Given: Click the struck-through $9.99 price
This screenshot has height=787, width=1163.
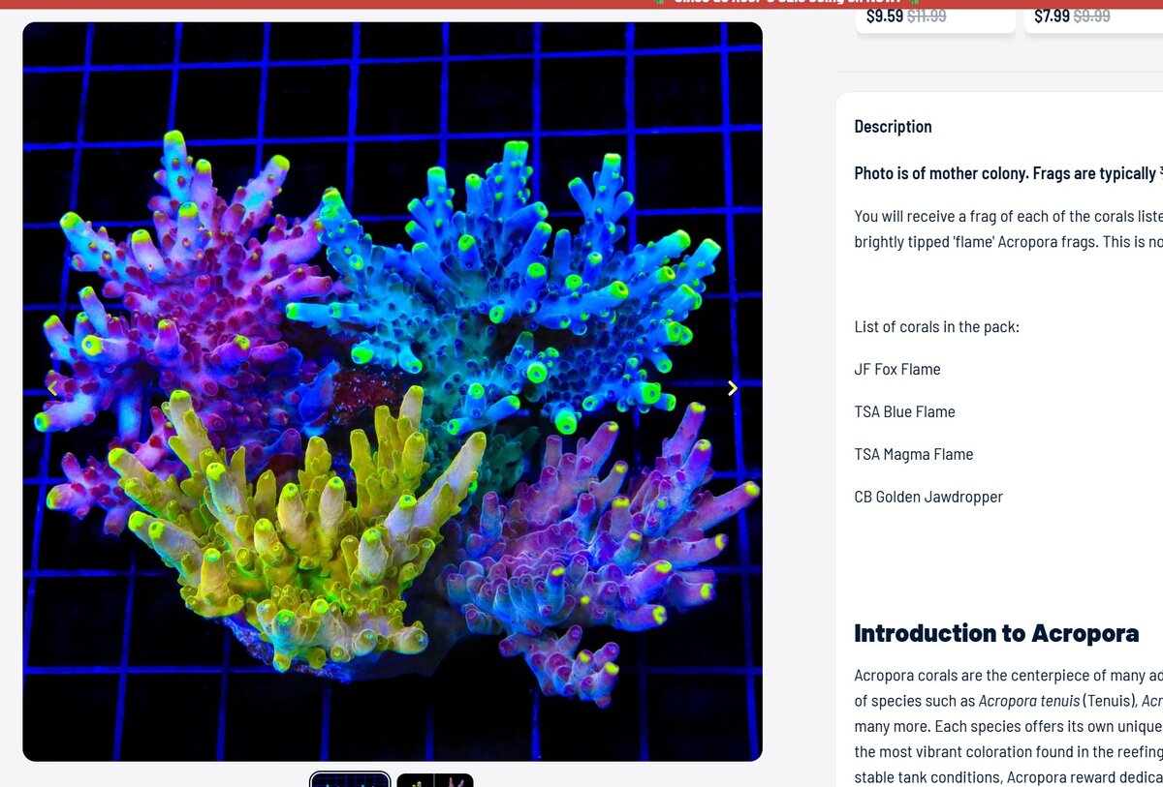Looking at the screenshot, I should (1092, 15).
